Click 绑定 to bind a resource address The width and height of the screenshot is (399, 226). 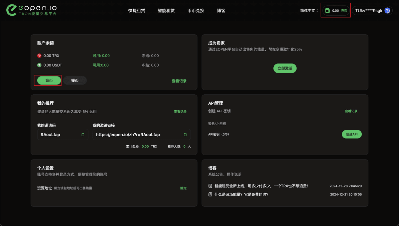[183, 188]
